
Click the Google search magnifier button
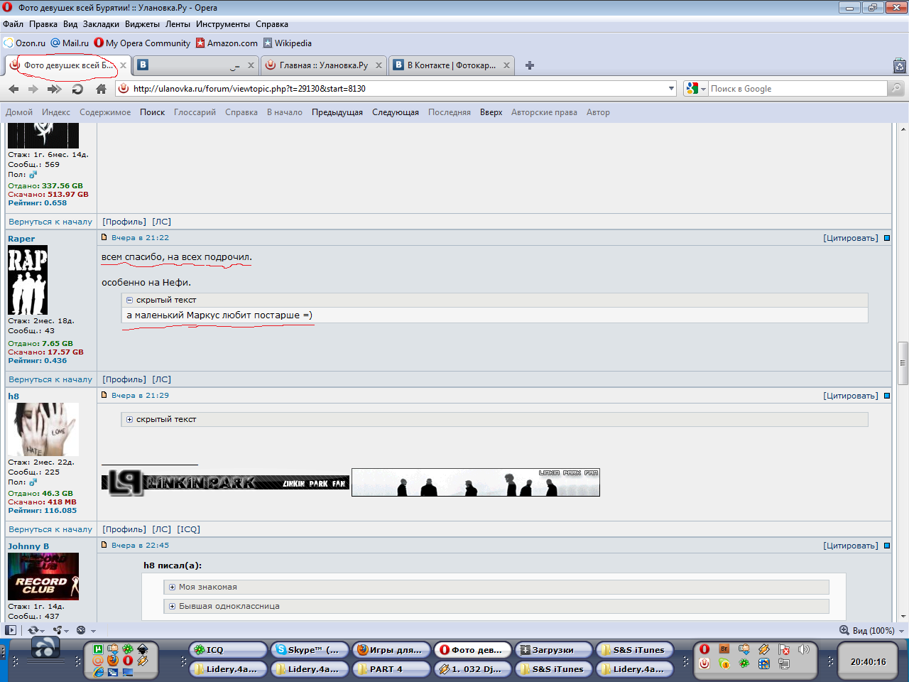pos(896,89)
